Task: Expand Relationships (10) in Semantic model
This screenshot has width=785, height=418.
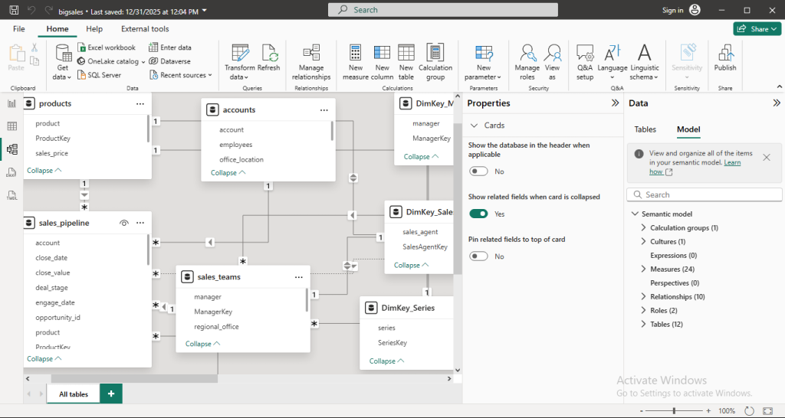Action: click(x=643, y=297)
